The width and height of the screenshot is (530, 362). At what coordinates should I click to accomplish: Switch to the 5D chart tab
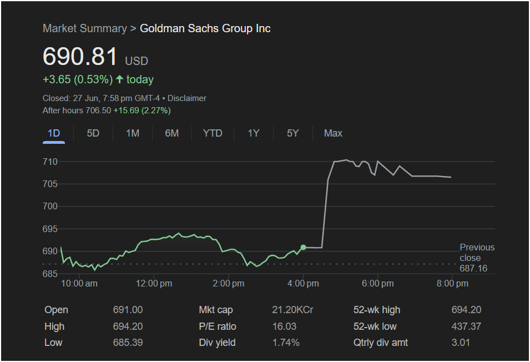[93, 133]
